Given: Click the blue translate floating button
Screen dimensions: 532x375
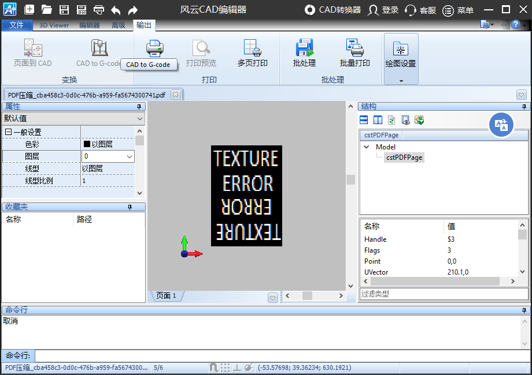Looking at the screenshot, I should coord(501,125).
